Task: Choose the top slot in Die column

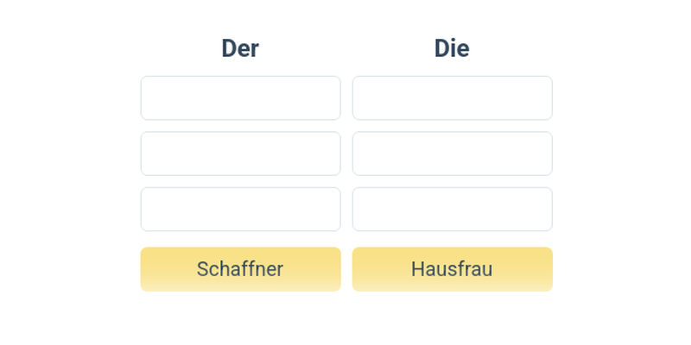Action: (x=452, y=98)
